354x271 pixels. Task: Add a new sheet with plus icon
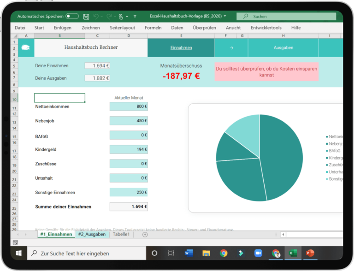[145, 235]
